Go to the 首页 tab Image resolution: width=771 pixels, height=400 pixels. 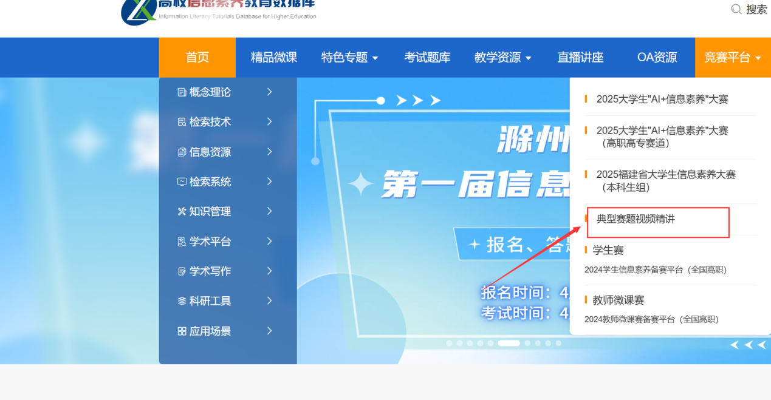tap(197, 58)
